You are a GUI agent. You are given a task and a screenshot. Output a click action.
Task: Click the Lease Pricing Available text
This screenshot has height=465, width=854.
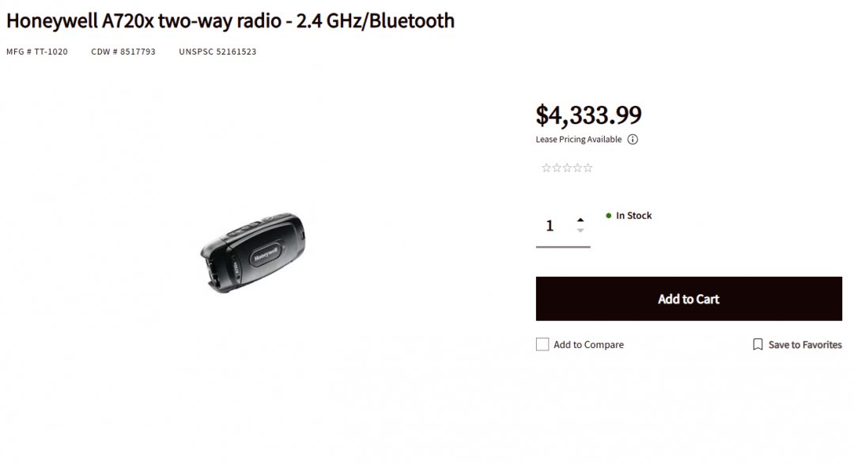click(579, 140)
